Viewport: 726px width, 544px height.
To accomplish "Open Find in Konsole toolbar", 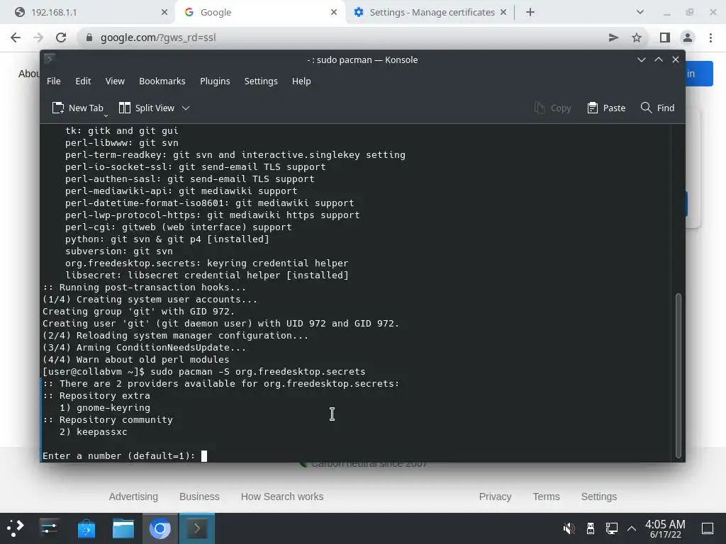I will pos(657,108).
